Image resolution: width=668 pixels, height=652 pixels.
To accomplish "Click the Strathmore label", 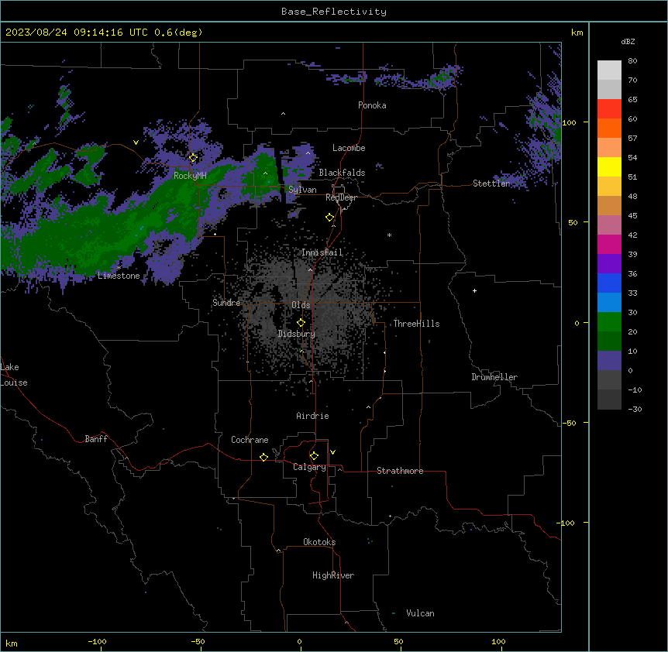I will [400, 471].
